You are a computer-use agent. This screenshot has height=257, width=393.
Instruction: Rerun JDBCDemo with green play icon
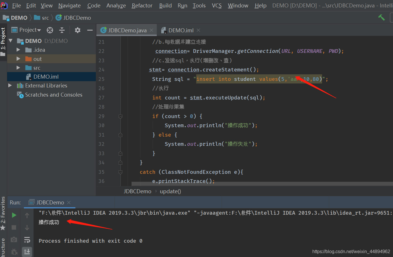point(14,215)
